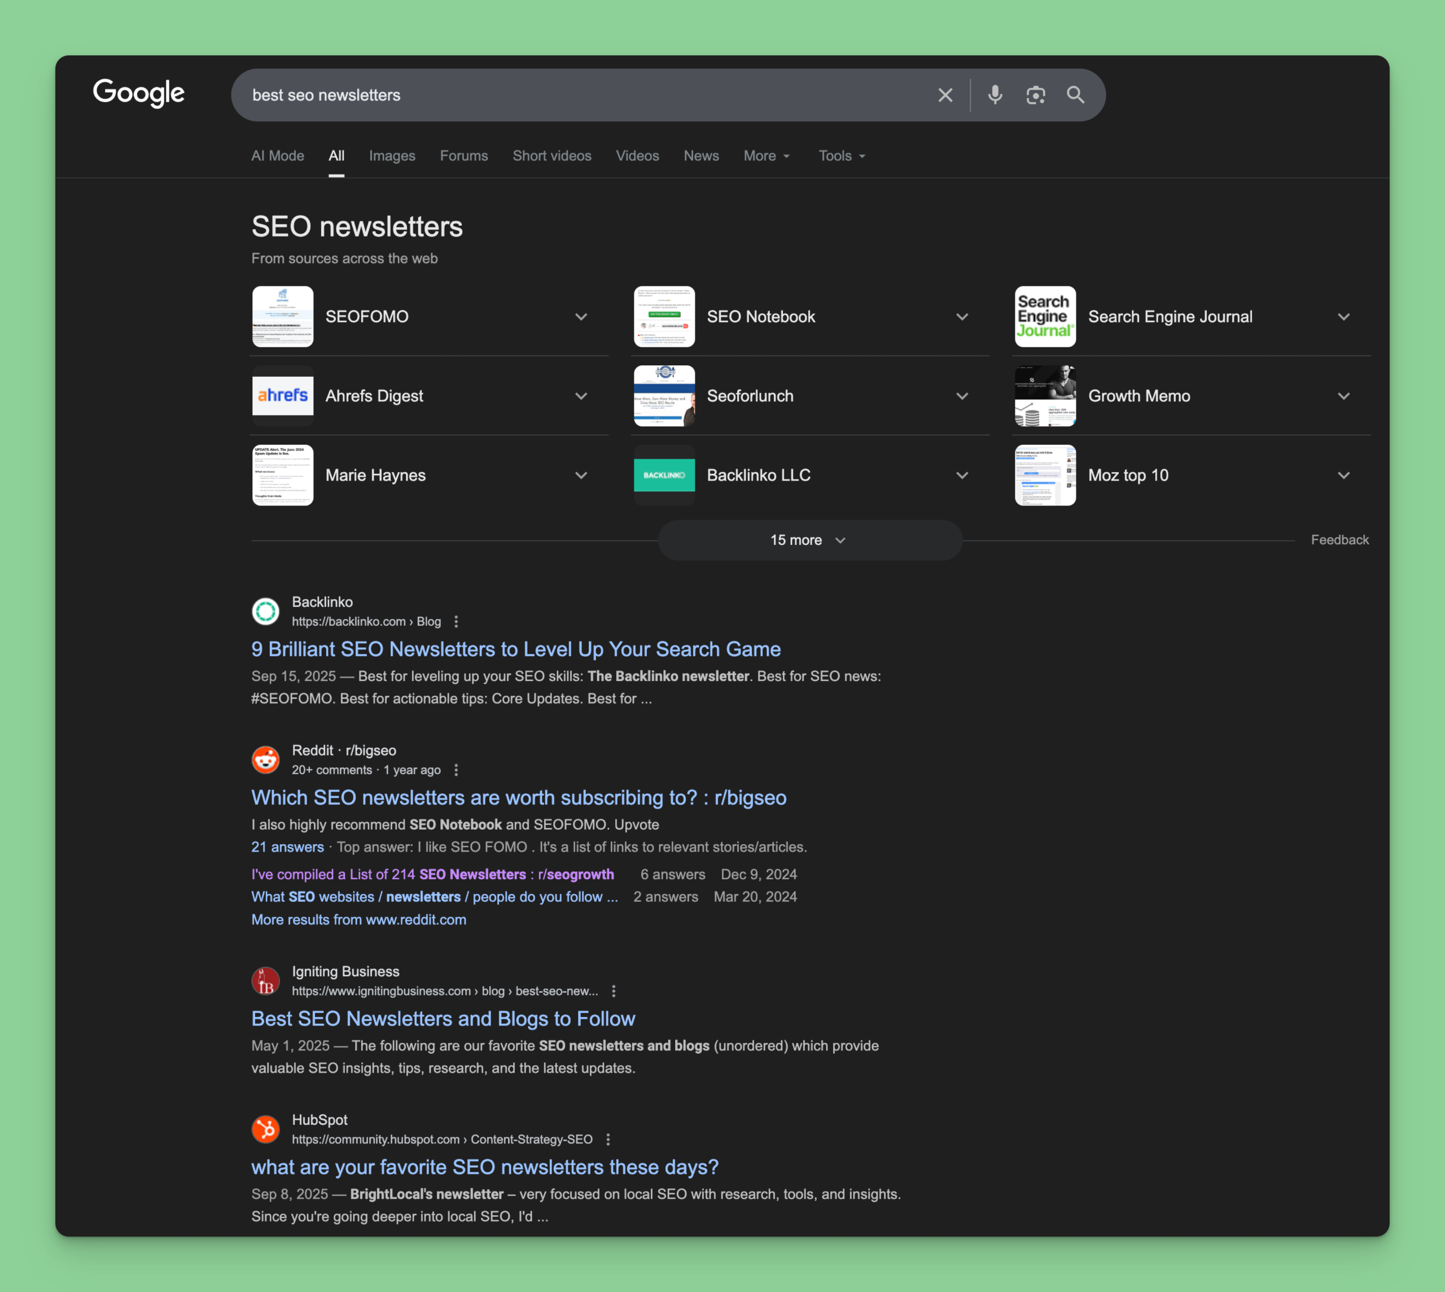Open the Tools dropdown

[x=842, y=155]
